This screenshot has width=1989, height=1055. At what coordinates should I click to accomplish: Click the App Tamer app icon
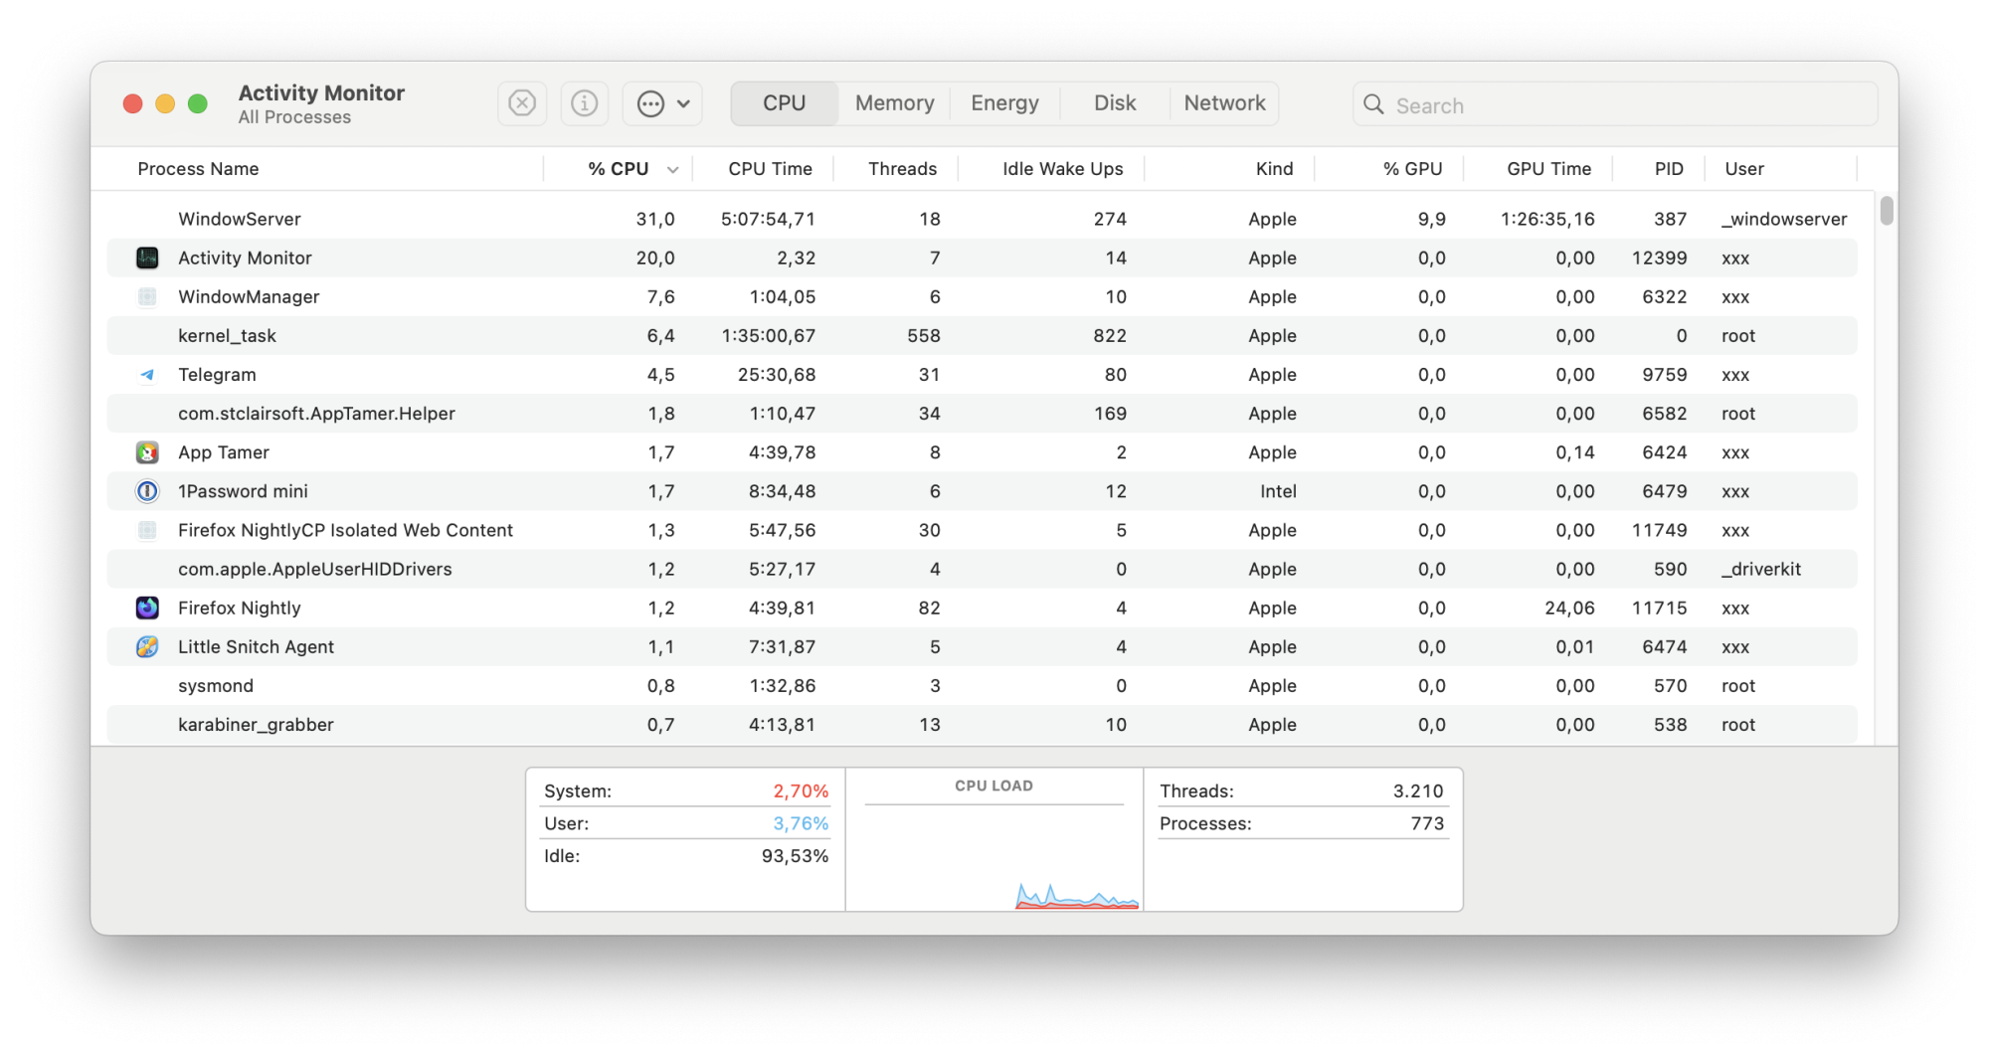click(x=147, y=452)
